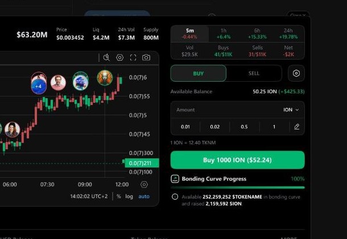Click the 50.25 ION available balance value
The width and height of the screenshot is (347, 239).
pos(265,91)
